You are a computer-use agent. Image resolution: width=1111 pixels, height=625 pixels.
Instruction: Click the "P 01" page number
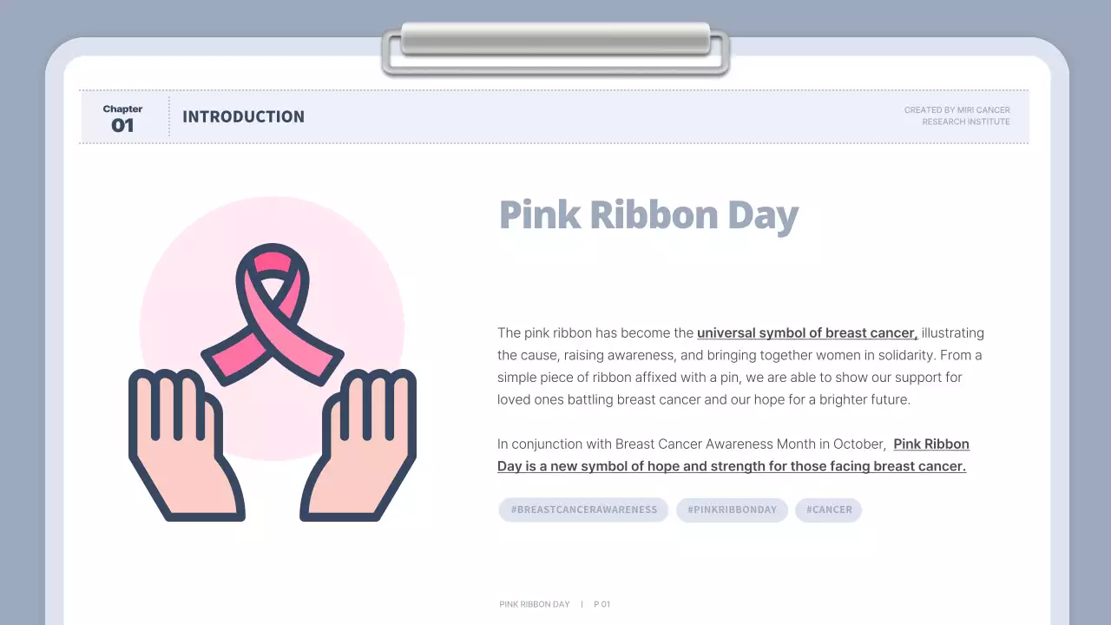602,604
